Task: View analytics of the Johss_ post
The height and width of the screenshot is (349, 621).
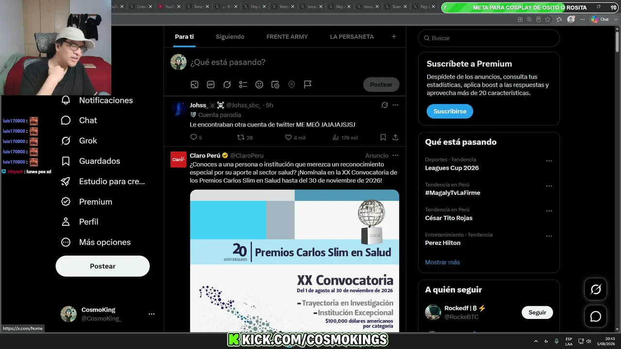Action: point(345,138)
